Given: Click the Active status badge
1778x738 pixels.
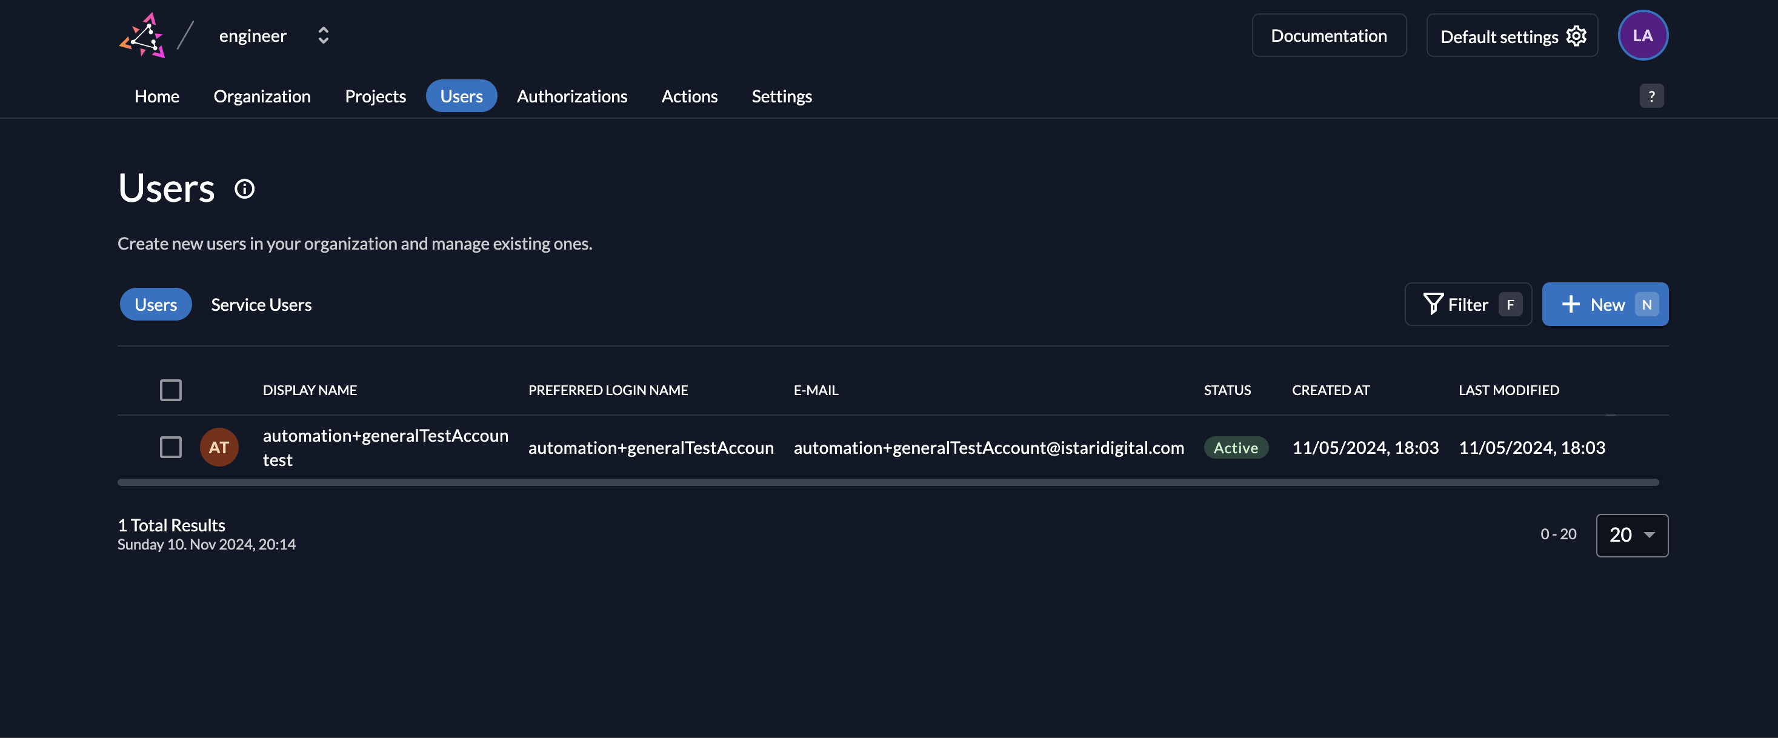Looking at the screenshot, I should [x=1236, y=447].
